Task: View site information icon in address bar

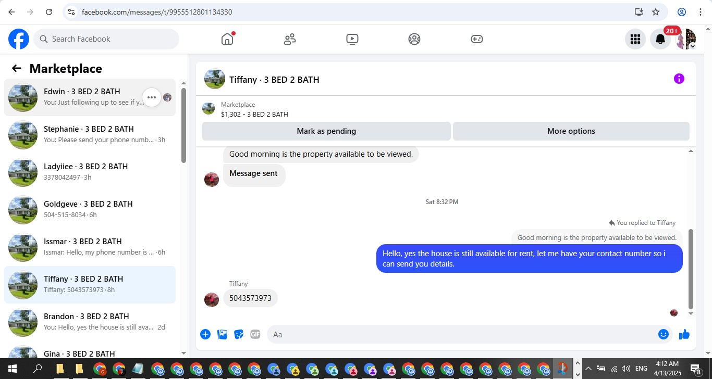Action: 71,12
